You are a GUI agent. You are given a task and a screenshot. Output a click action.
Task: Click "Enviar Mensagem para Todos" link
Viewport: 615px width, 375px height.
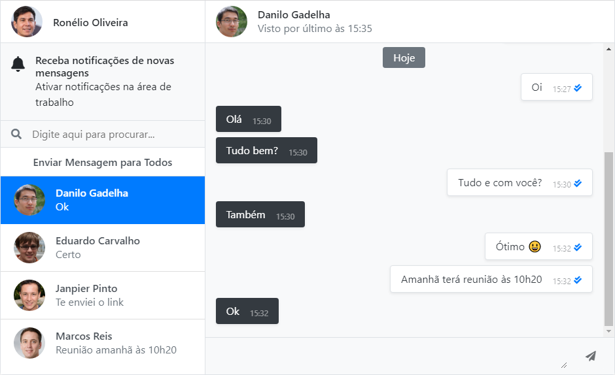(x=103, y=163)
